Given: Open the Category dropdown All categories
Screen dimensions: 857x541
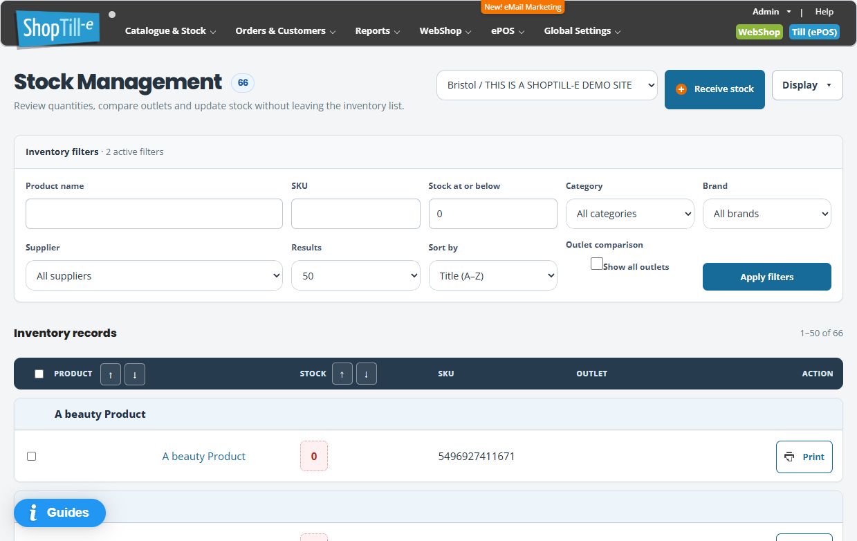Looking at the screenshot, I should (x=629, y=214).
